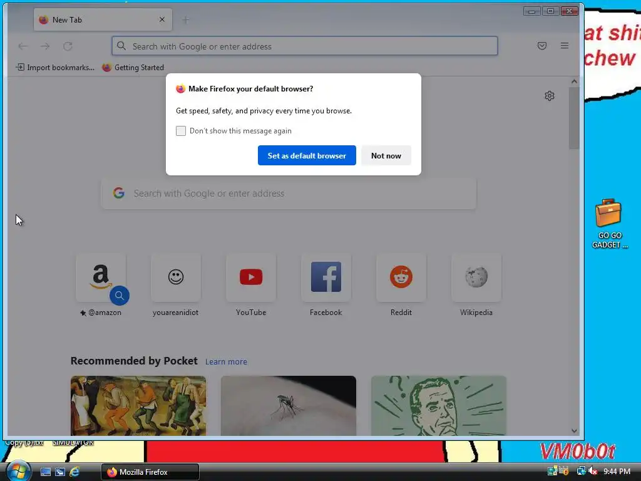Click Pocket Learn more link
The height and width of the screenshot is (481, 641).
pos(226,361)
